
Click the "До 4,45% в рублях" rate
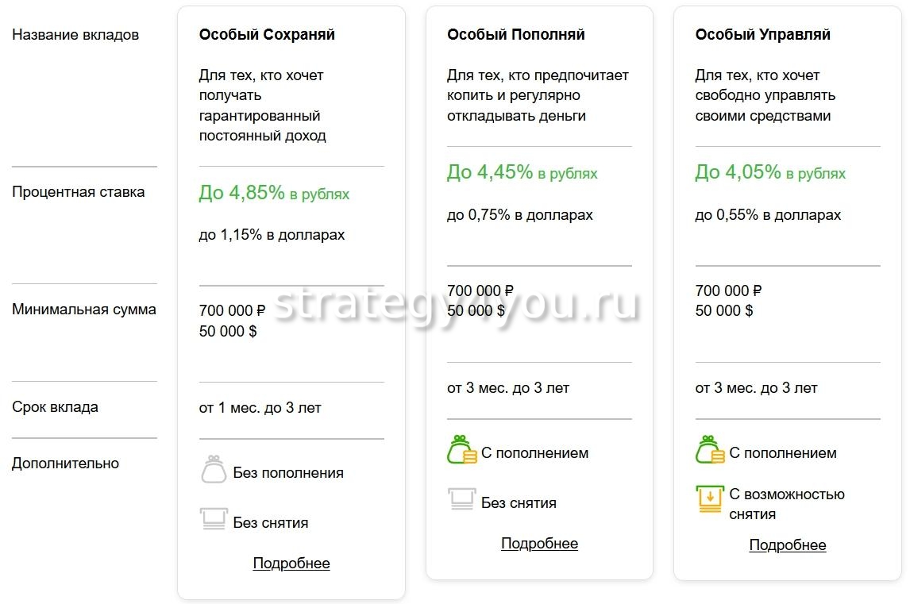(522, 172)
